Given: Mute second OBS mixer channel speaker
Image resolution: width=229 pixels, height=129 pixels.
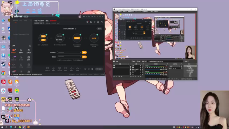Looking at the screenshot, I should tap(163, 75).
